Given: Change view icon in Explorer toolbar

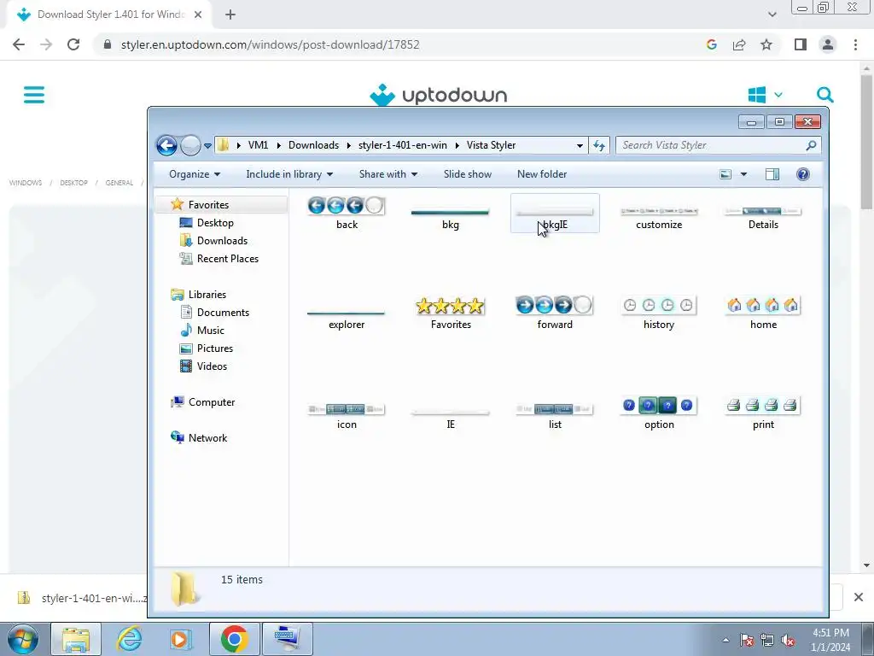Looking at the screenshot, I should 725,174.
